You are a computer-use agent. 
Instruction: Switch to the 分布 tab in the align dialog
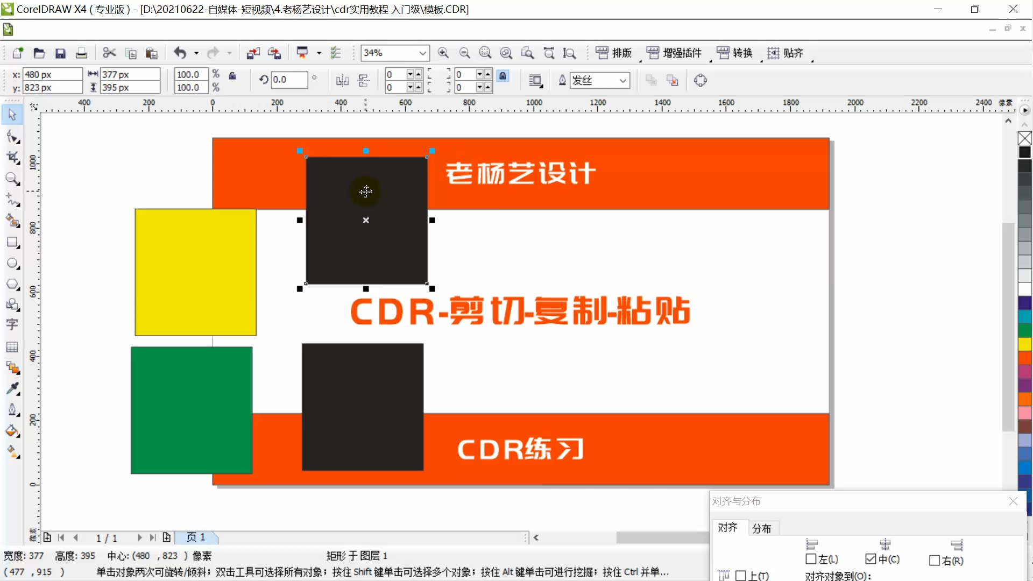pyautogui.click(x=762, y=528)
